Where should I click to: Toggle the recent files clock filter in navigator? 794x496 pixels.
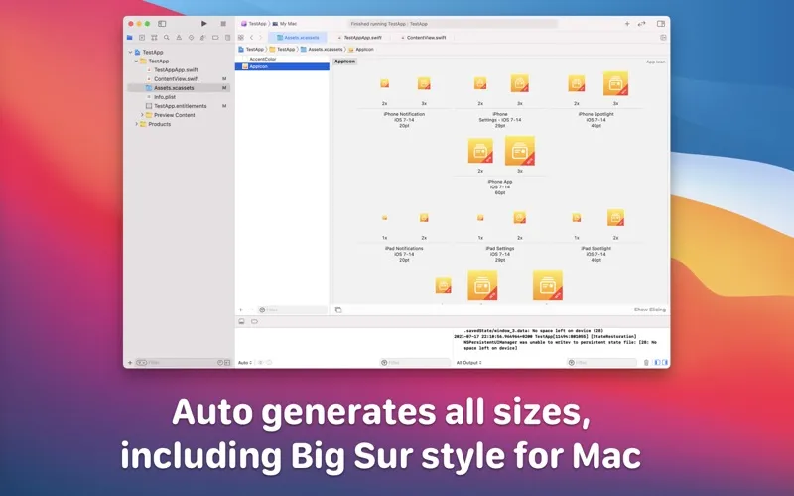point(220,363)
